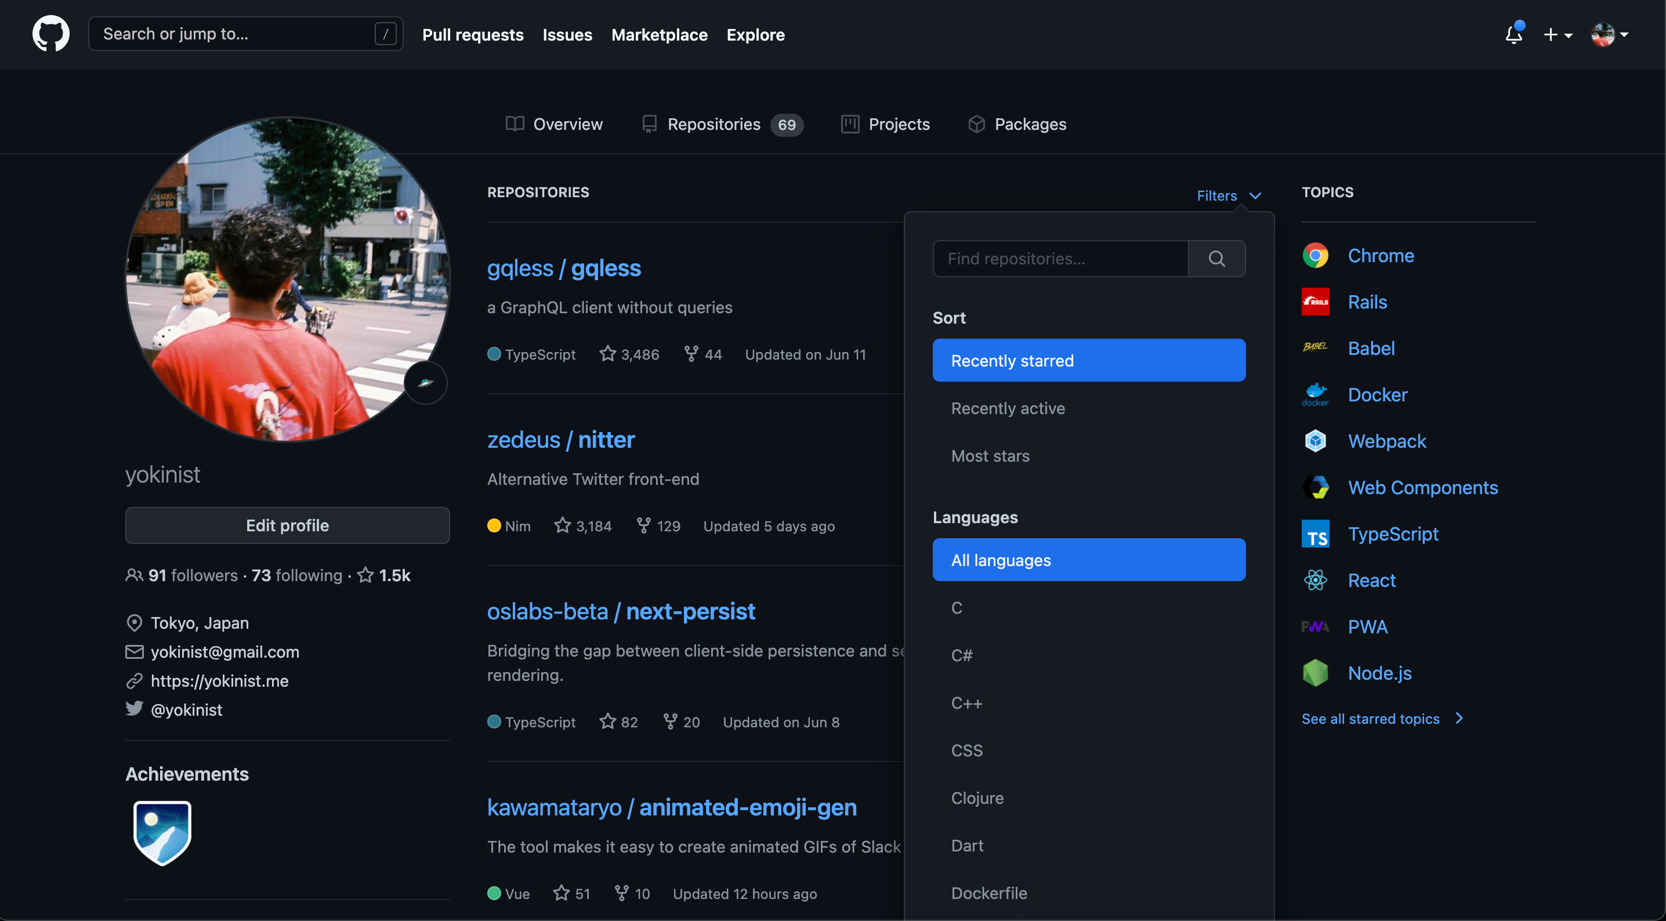Open Issues in top navigation
Image resolution: width=1666 pixels, height=921 pixels.
point(567,34)
